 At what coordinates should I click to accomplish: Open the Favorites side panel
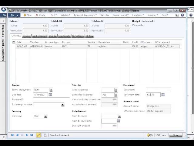coord(3,31)
